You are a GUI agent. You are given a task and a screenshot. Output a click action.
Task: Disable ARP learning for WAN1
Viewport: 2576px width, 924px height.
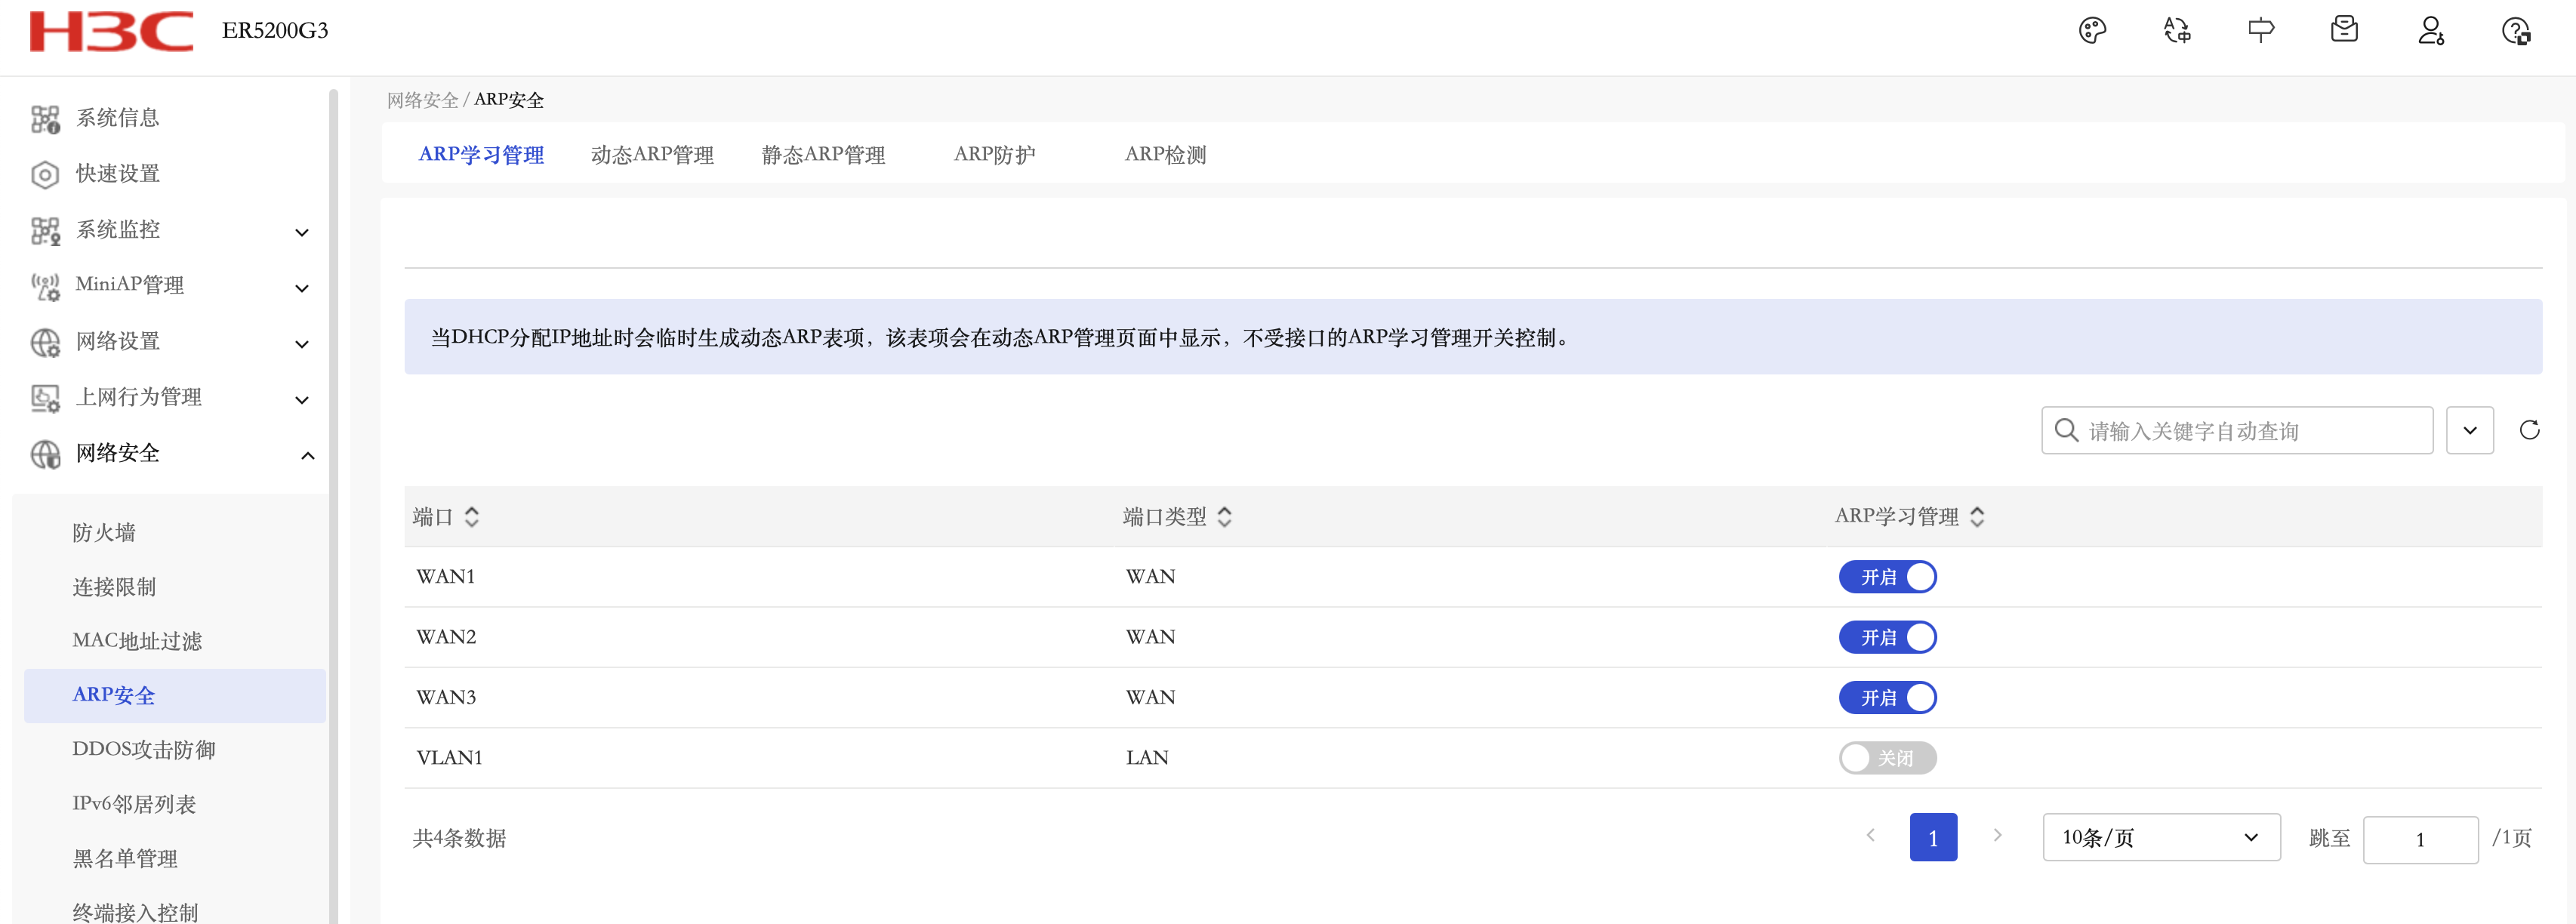pyautogui.click(x=1887, y=577)
